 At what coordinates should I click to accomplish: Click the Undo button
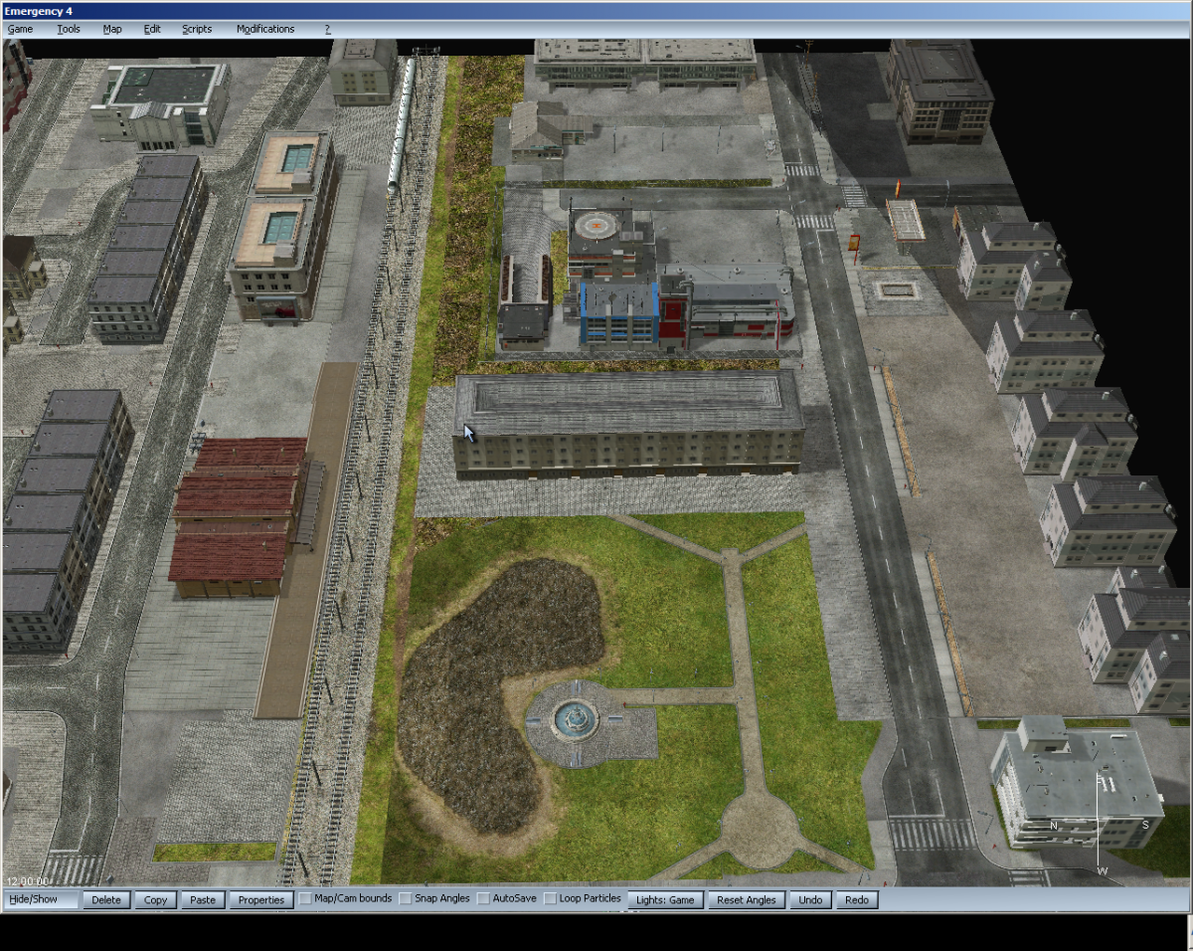[810, 899]
